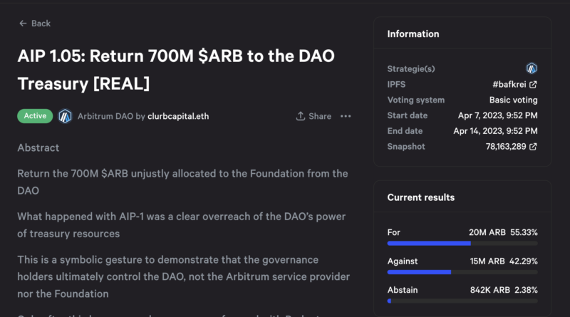Open the 78,163,289 snapshot block link

pyautogui.click(x=506, y=147)
